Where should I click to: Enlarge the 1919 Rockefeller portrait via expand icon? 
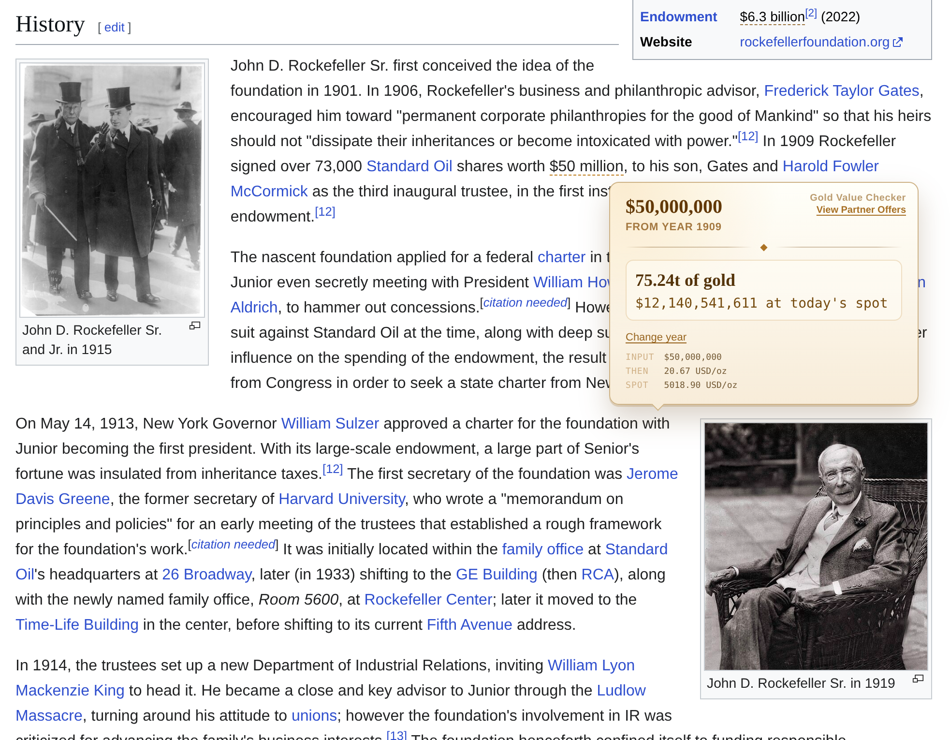pyautogui.click(x=919, y=679)
